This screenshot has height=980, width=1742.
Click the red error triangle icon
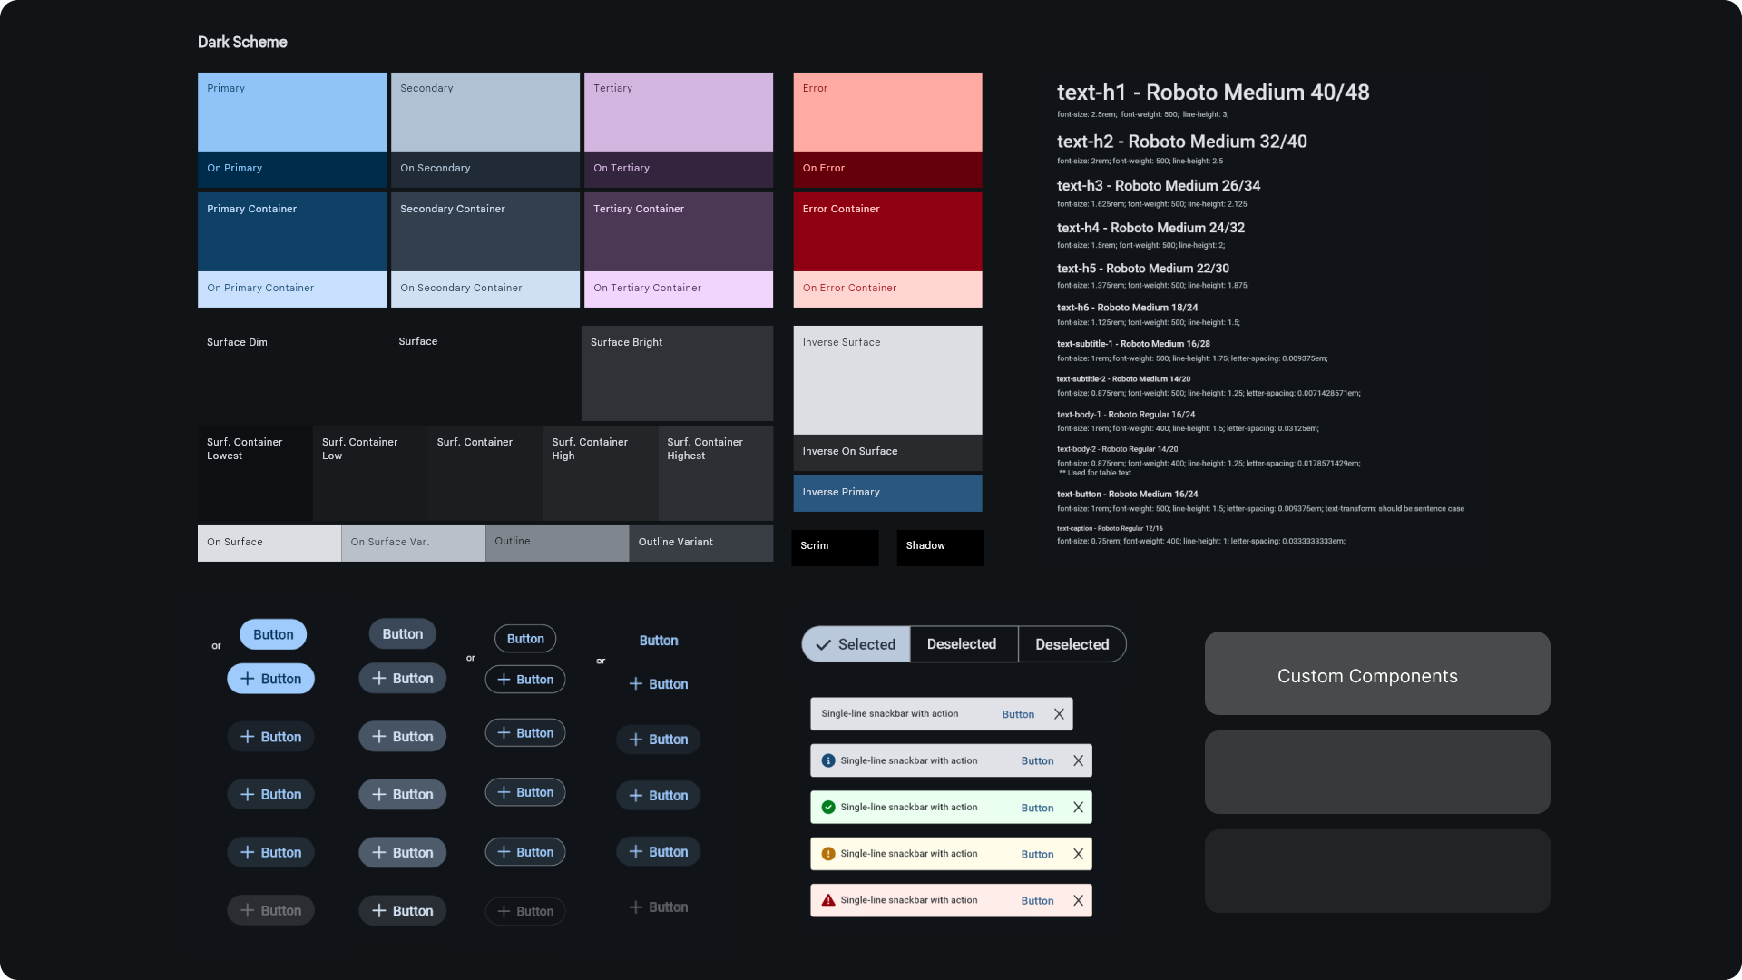(827, 900)
